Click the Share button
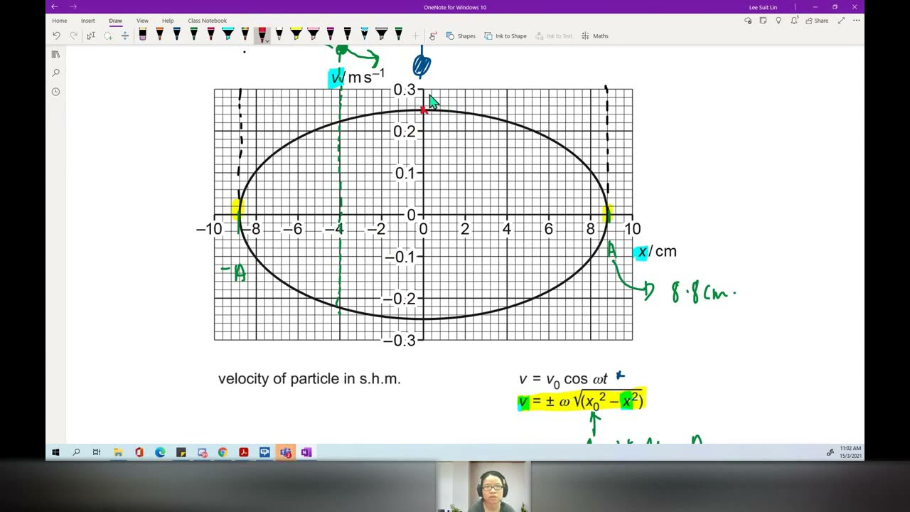 (817, 21)
